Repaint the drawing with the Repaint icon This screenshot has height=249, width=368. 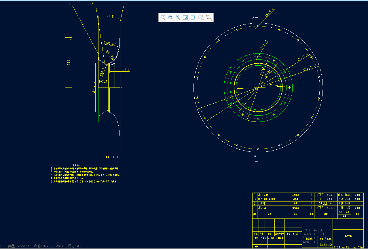tap(185, 18)
